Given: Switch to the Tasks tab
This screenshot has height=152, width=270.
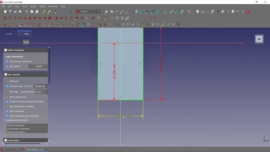Looking at the screenshot, I should point(24,34).
